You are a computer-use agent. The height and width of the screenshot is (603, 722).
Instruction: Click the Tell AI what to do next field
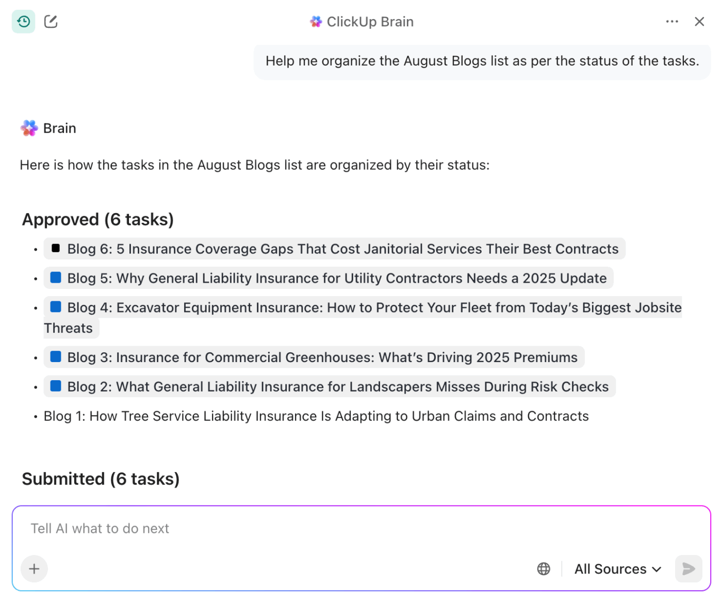tap(100, 528)
